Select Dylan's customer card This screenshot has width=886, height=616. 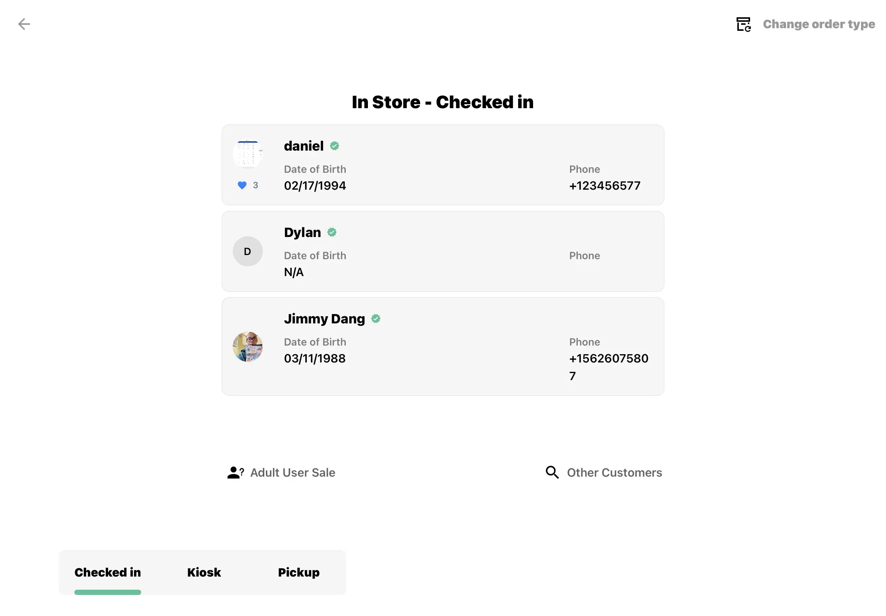pos(443,251)
